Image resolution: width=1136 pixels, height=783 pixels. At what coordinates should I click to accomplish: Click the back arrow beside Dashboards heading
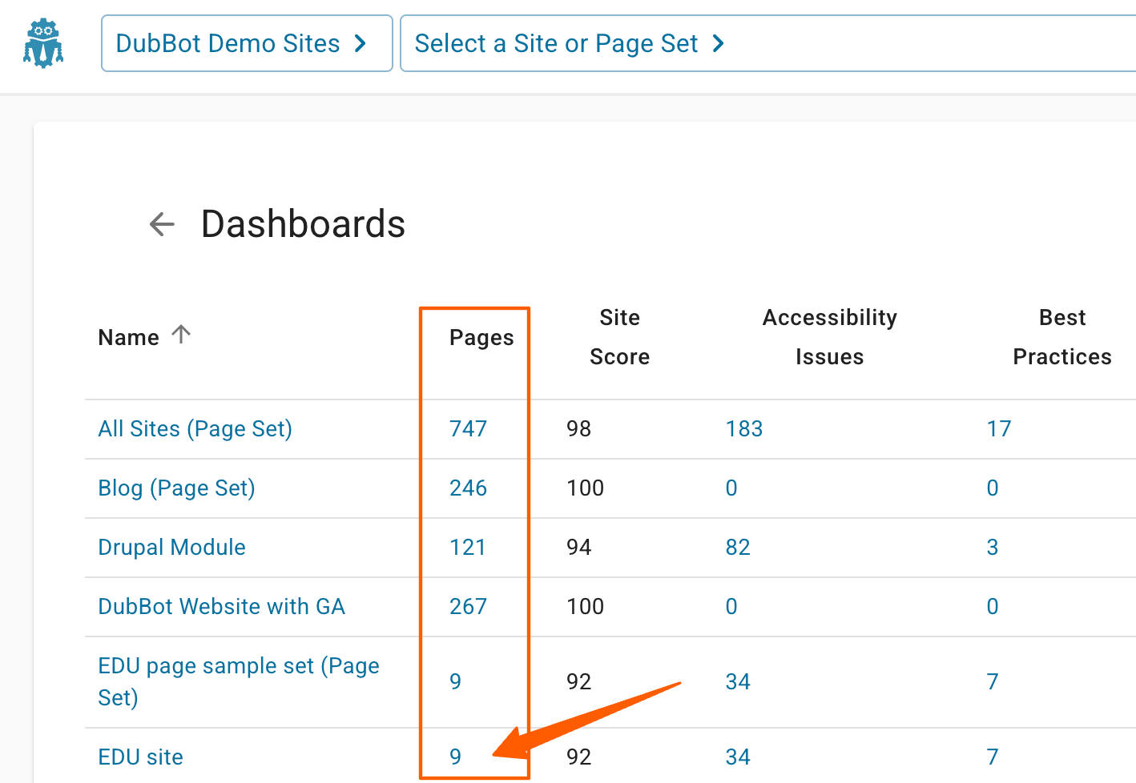[x=162, y=224]
